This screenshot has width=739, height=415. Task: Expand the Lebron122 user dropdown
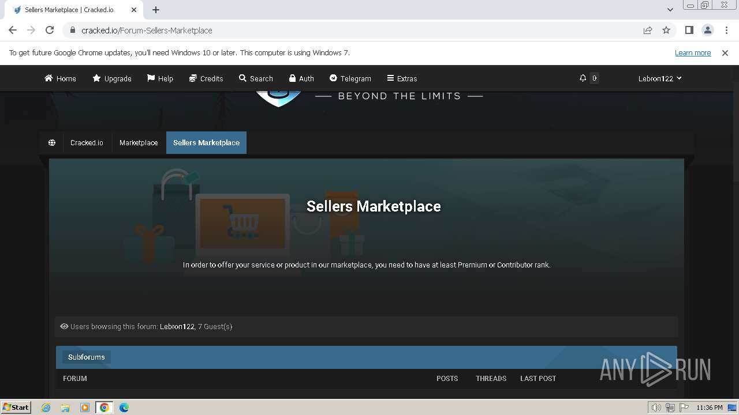pos(660,78)
